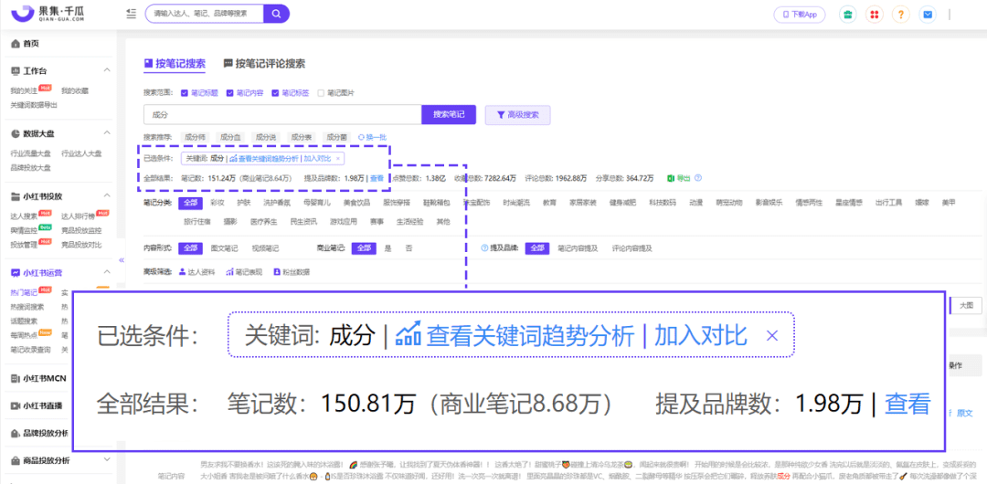The image size is (987, 484).
Task: Click the 换一批 refresh icon
Action: coord(361,137)
